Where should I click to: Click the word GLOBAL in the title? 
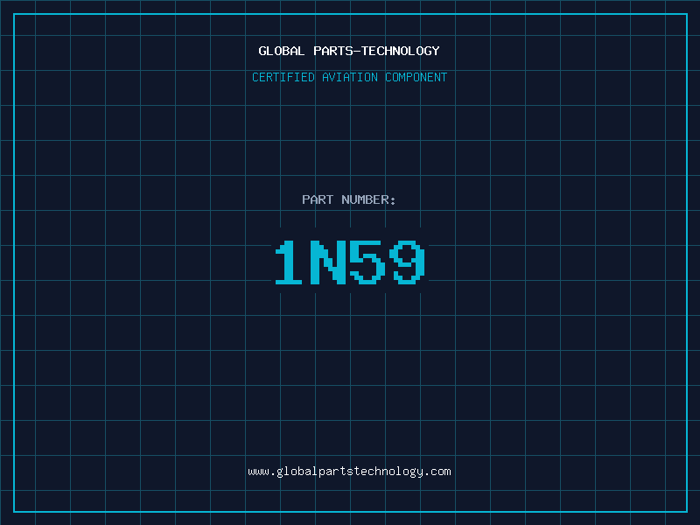pos(281,51)
